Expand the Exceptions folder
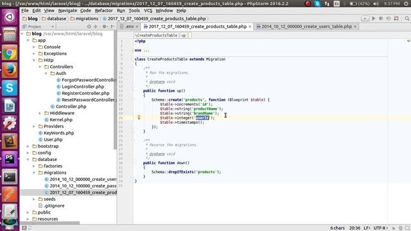The image size is (411, 231). click(34, 54)
